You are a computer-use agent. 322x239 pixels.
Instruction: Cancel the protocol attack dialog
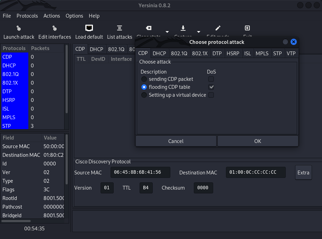[176, 141]
